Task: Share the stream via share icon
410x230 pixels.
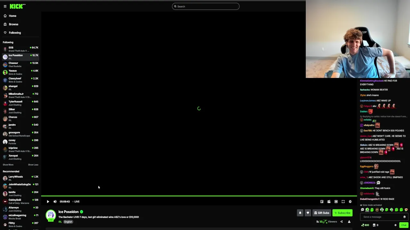Action: click(x=341, y=222)
